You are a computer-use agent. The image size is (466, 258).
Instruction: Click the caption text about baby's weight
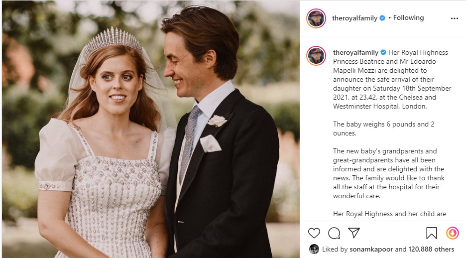point(384,129)
